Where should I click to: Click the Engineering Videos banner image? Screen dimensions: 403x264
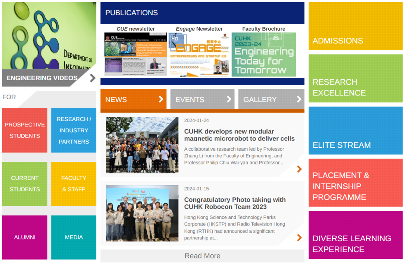coord(49,36)
